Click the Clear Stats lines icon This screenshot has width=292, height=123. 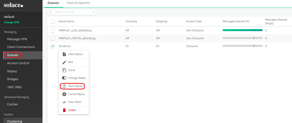64,102
